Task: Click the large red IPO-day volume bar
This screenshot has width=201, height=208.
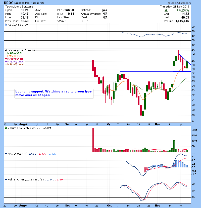Action: pos(93,140)
